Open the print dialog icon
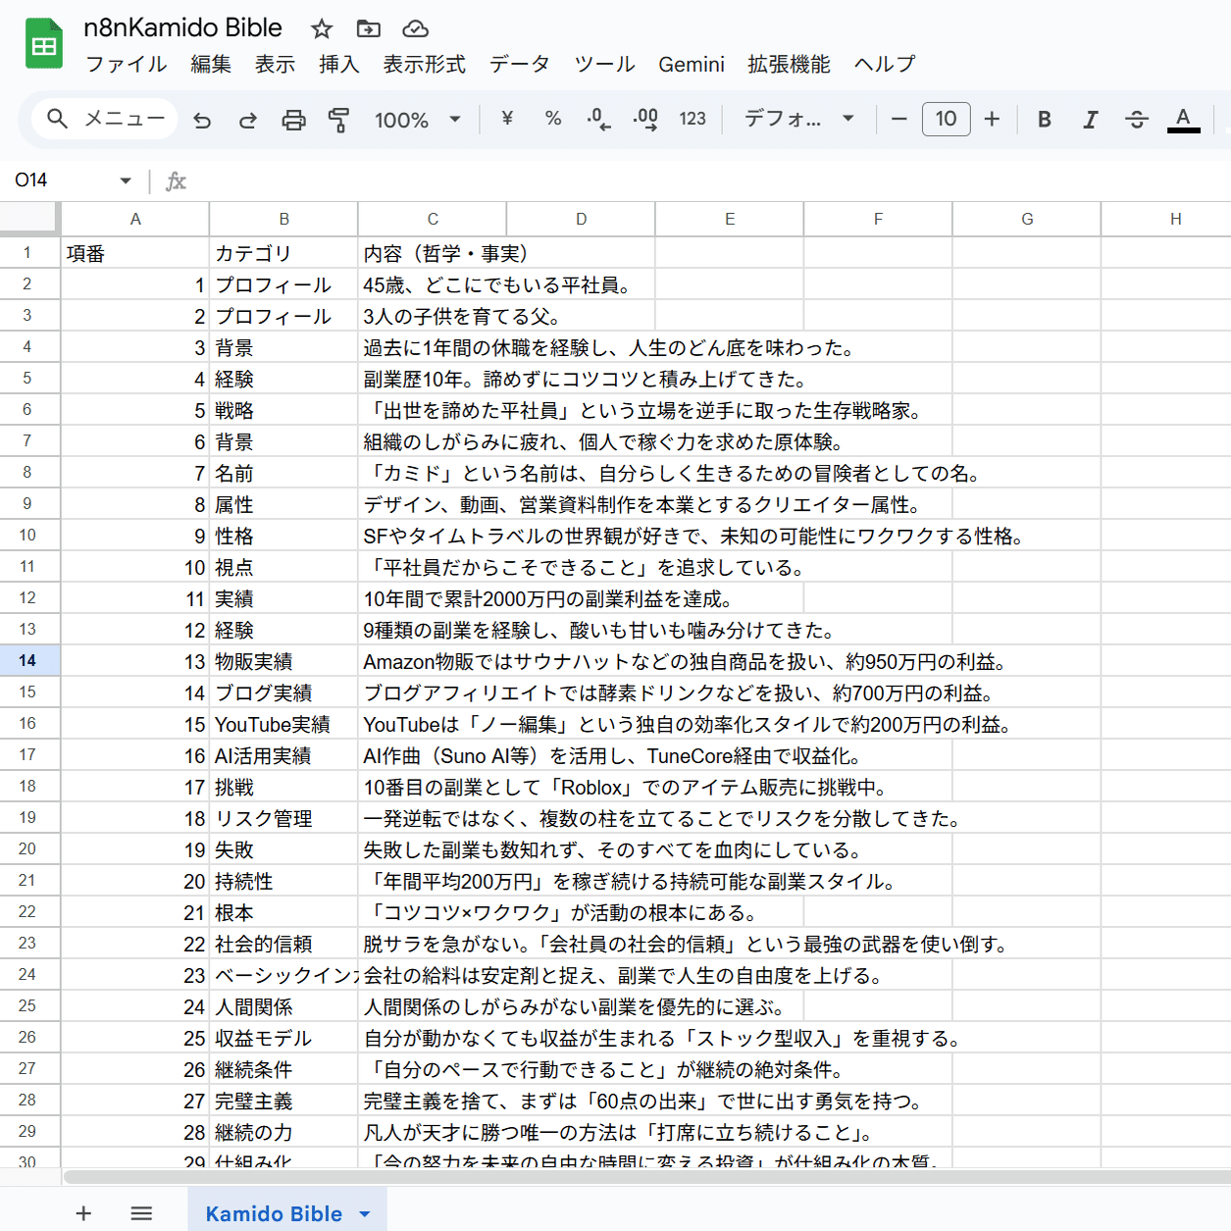Image resolution: width=1231 pixels, height=1231 pixels. click(293, 119)
